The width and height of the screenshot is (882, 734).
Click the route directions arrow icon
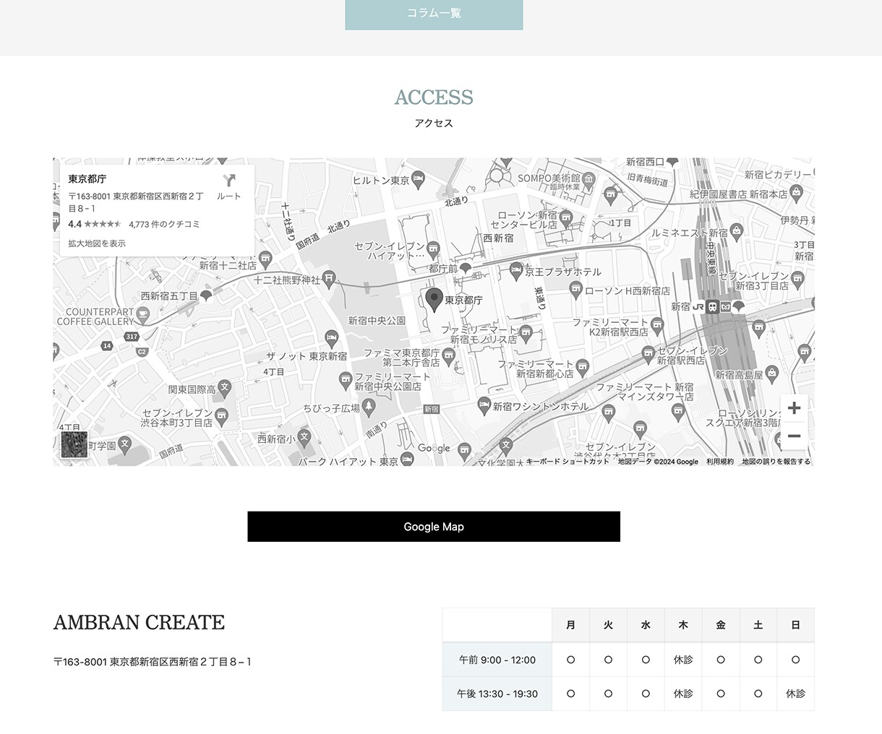229,181
